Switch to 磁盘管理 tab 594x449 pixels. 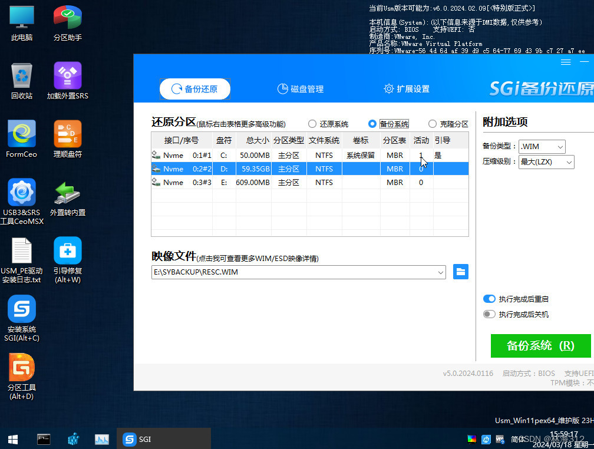point(301,89)
